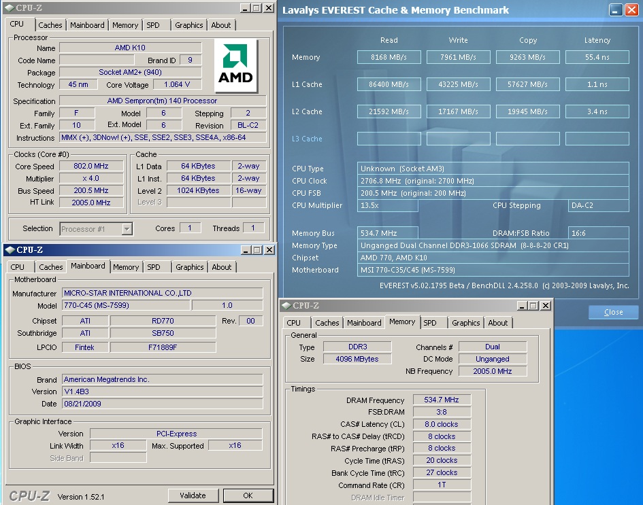The width and height of the screenshot is (643, 505).
Task: Click the Southbridge SB750 field
Action: (163, 334)
